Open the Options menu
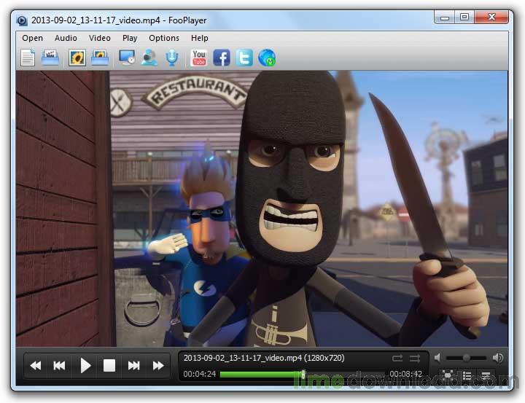Image resolution: width=525 pixels, height=403 pixels. click(x=164, y=38)
